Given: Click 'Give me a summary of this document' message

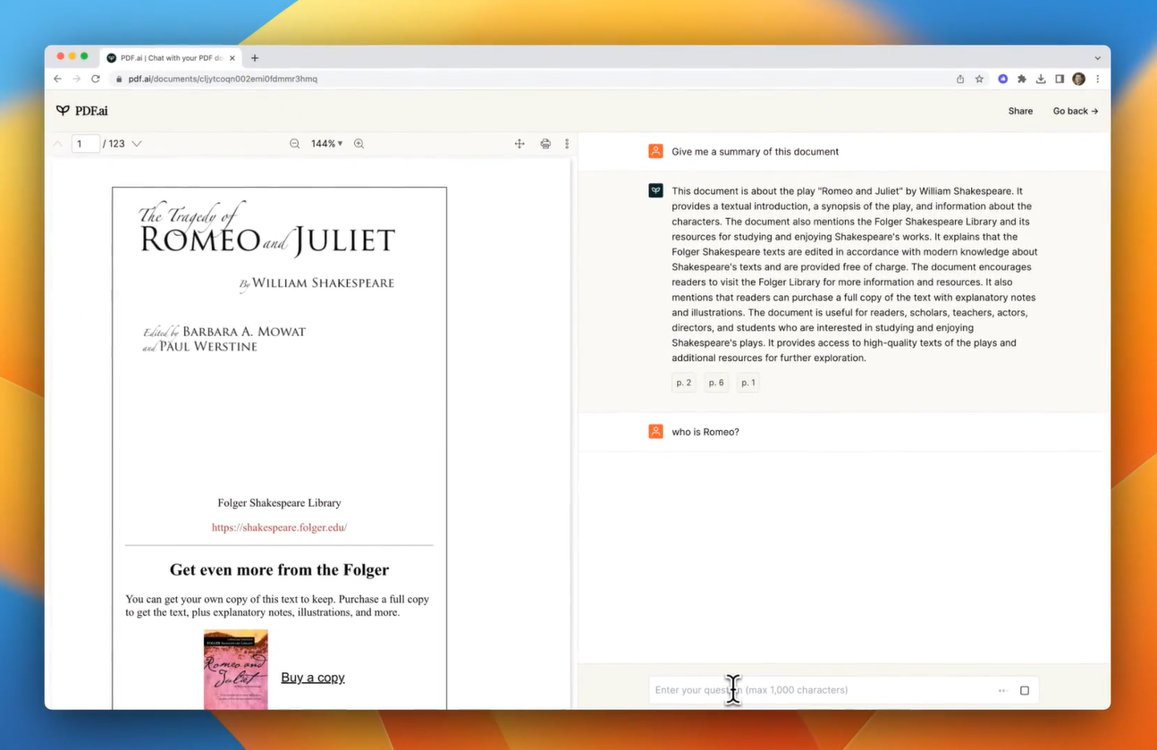Looking at the screenshot, I should 755,152.
